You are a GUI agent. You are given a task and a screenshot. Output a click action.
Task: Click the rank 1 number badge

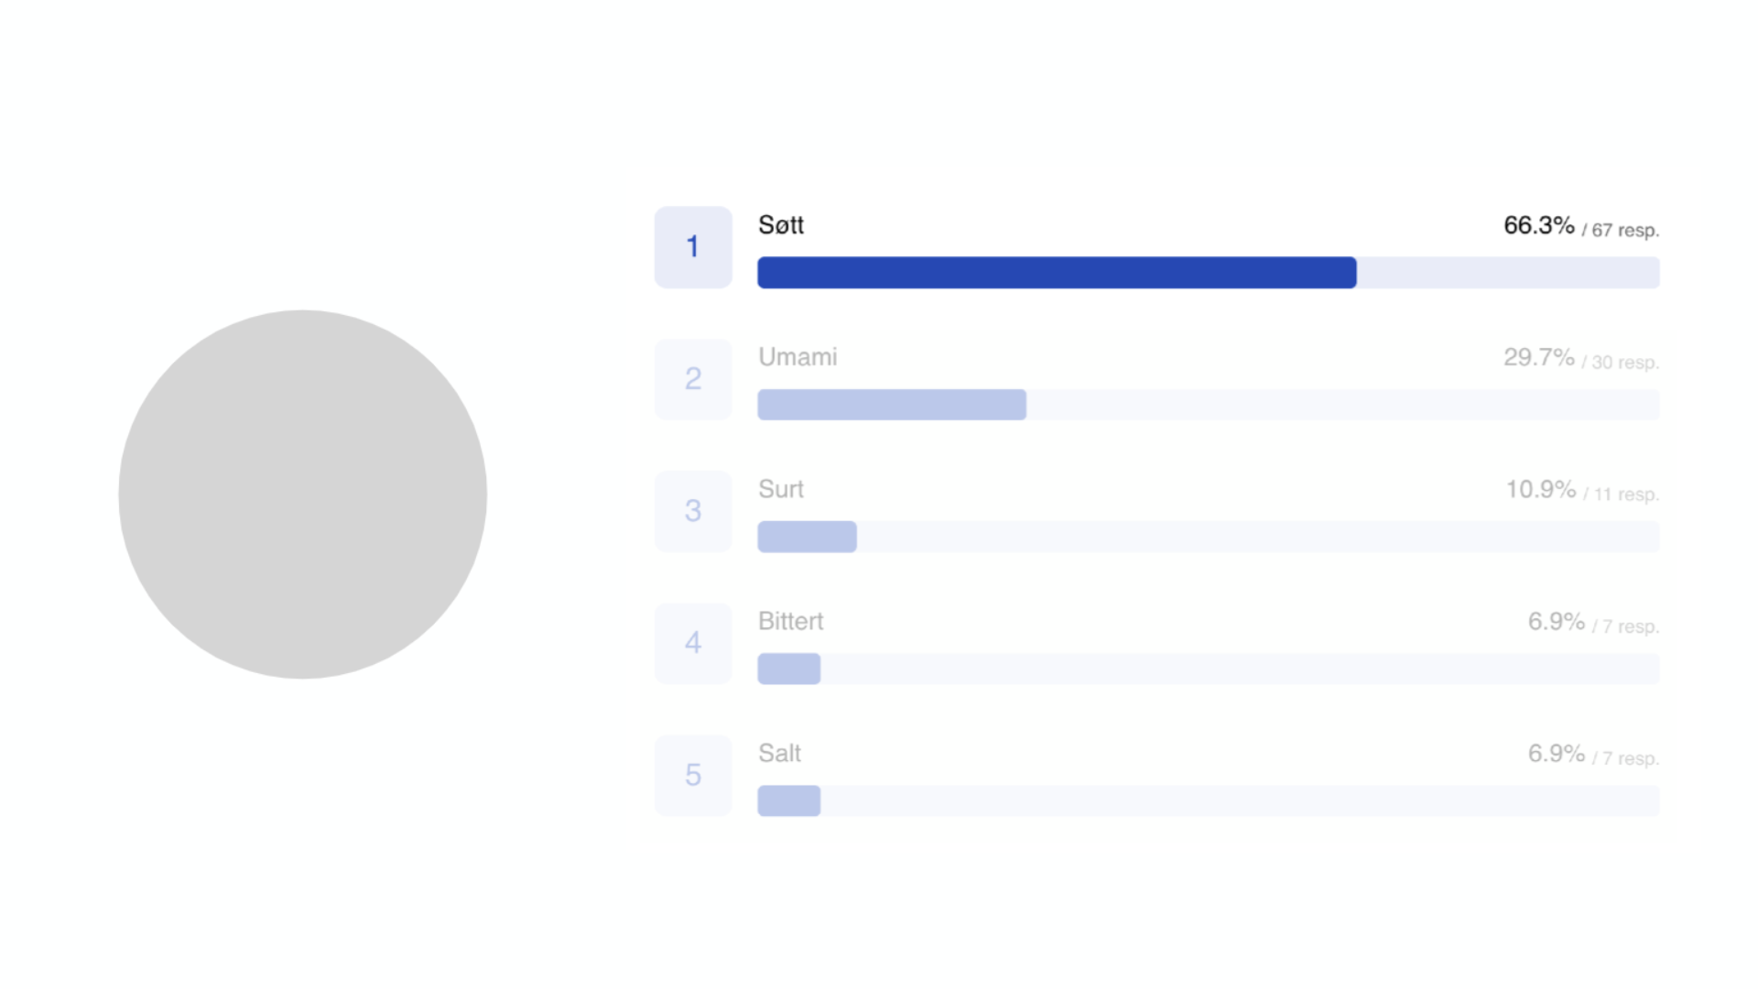click(693, 247)
